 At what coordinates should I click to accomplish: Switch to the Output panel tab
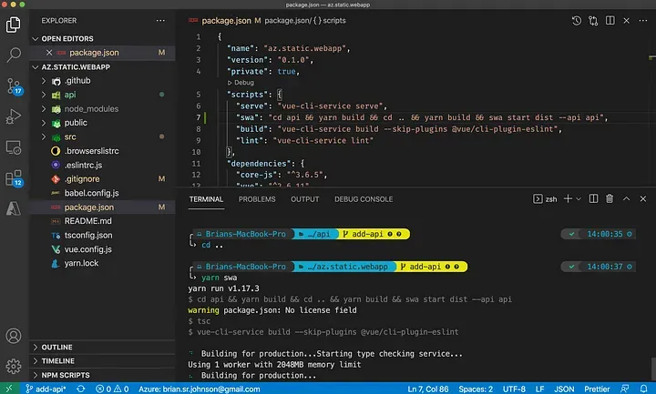(x=305, y=199)
